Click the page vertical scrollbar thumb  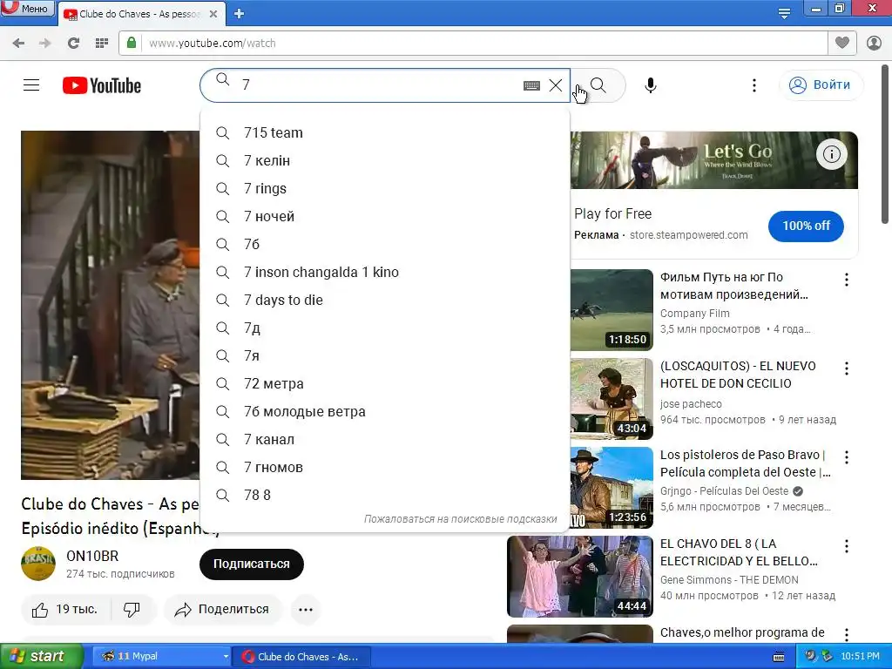(x=885, y=144)
